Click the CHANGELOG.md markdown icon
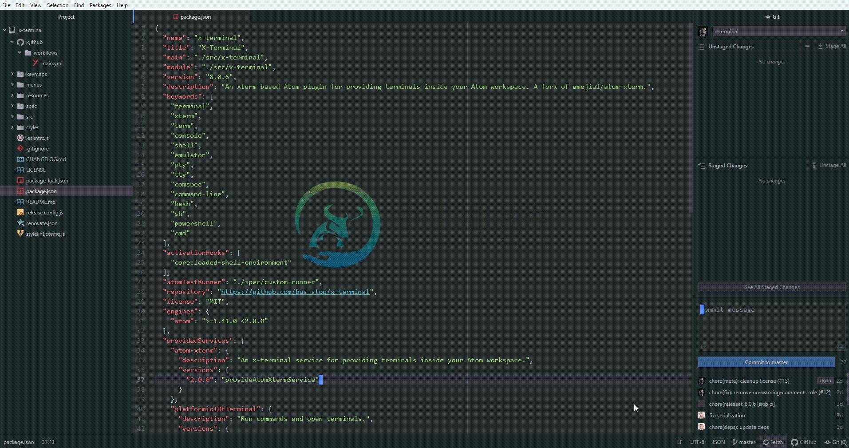 click(x=20, y=159)
